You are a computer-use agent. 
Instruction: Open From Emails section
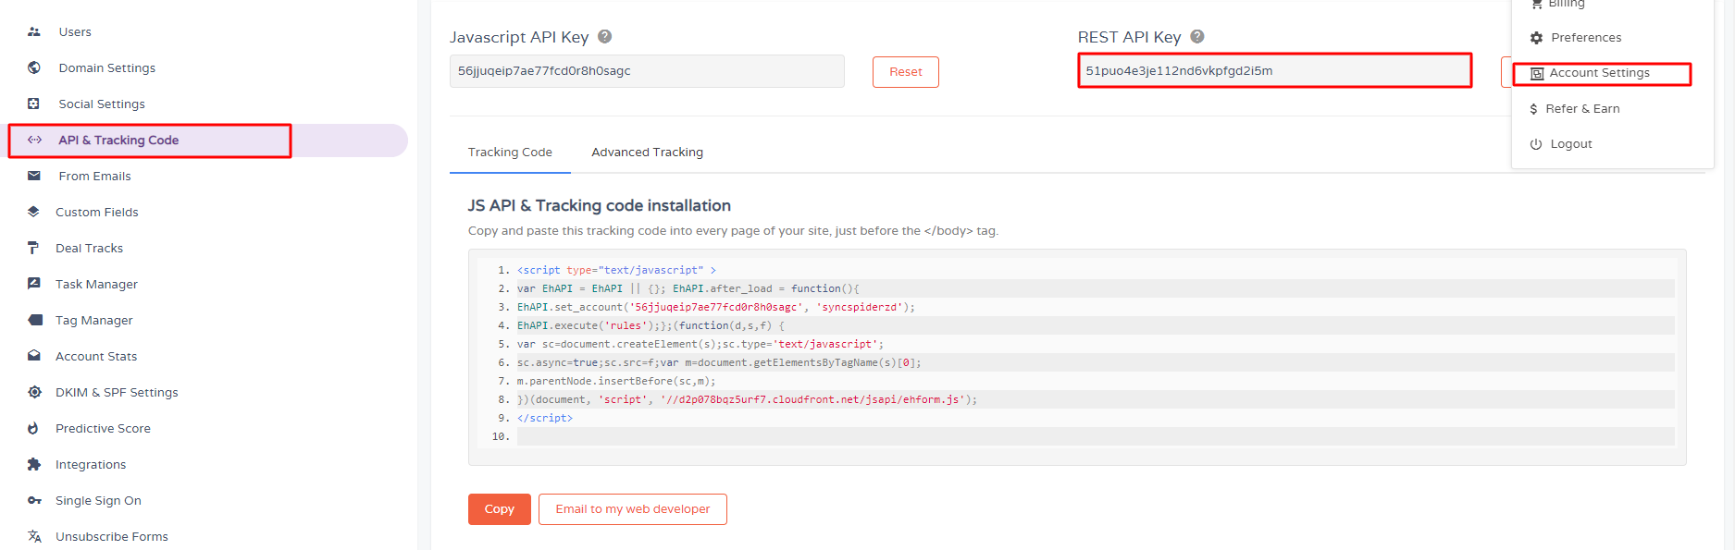(x=94, y=176)
